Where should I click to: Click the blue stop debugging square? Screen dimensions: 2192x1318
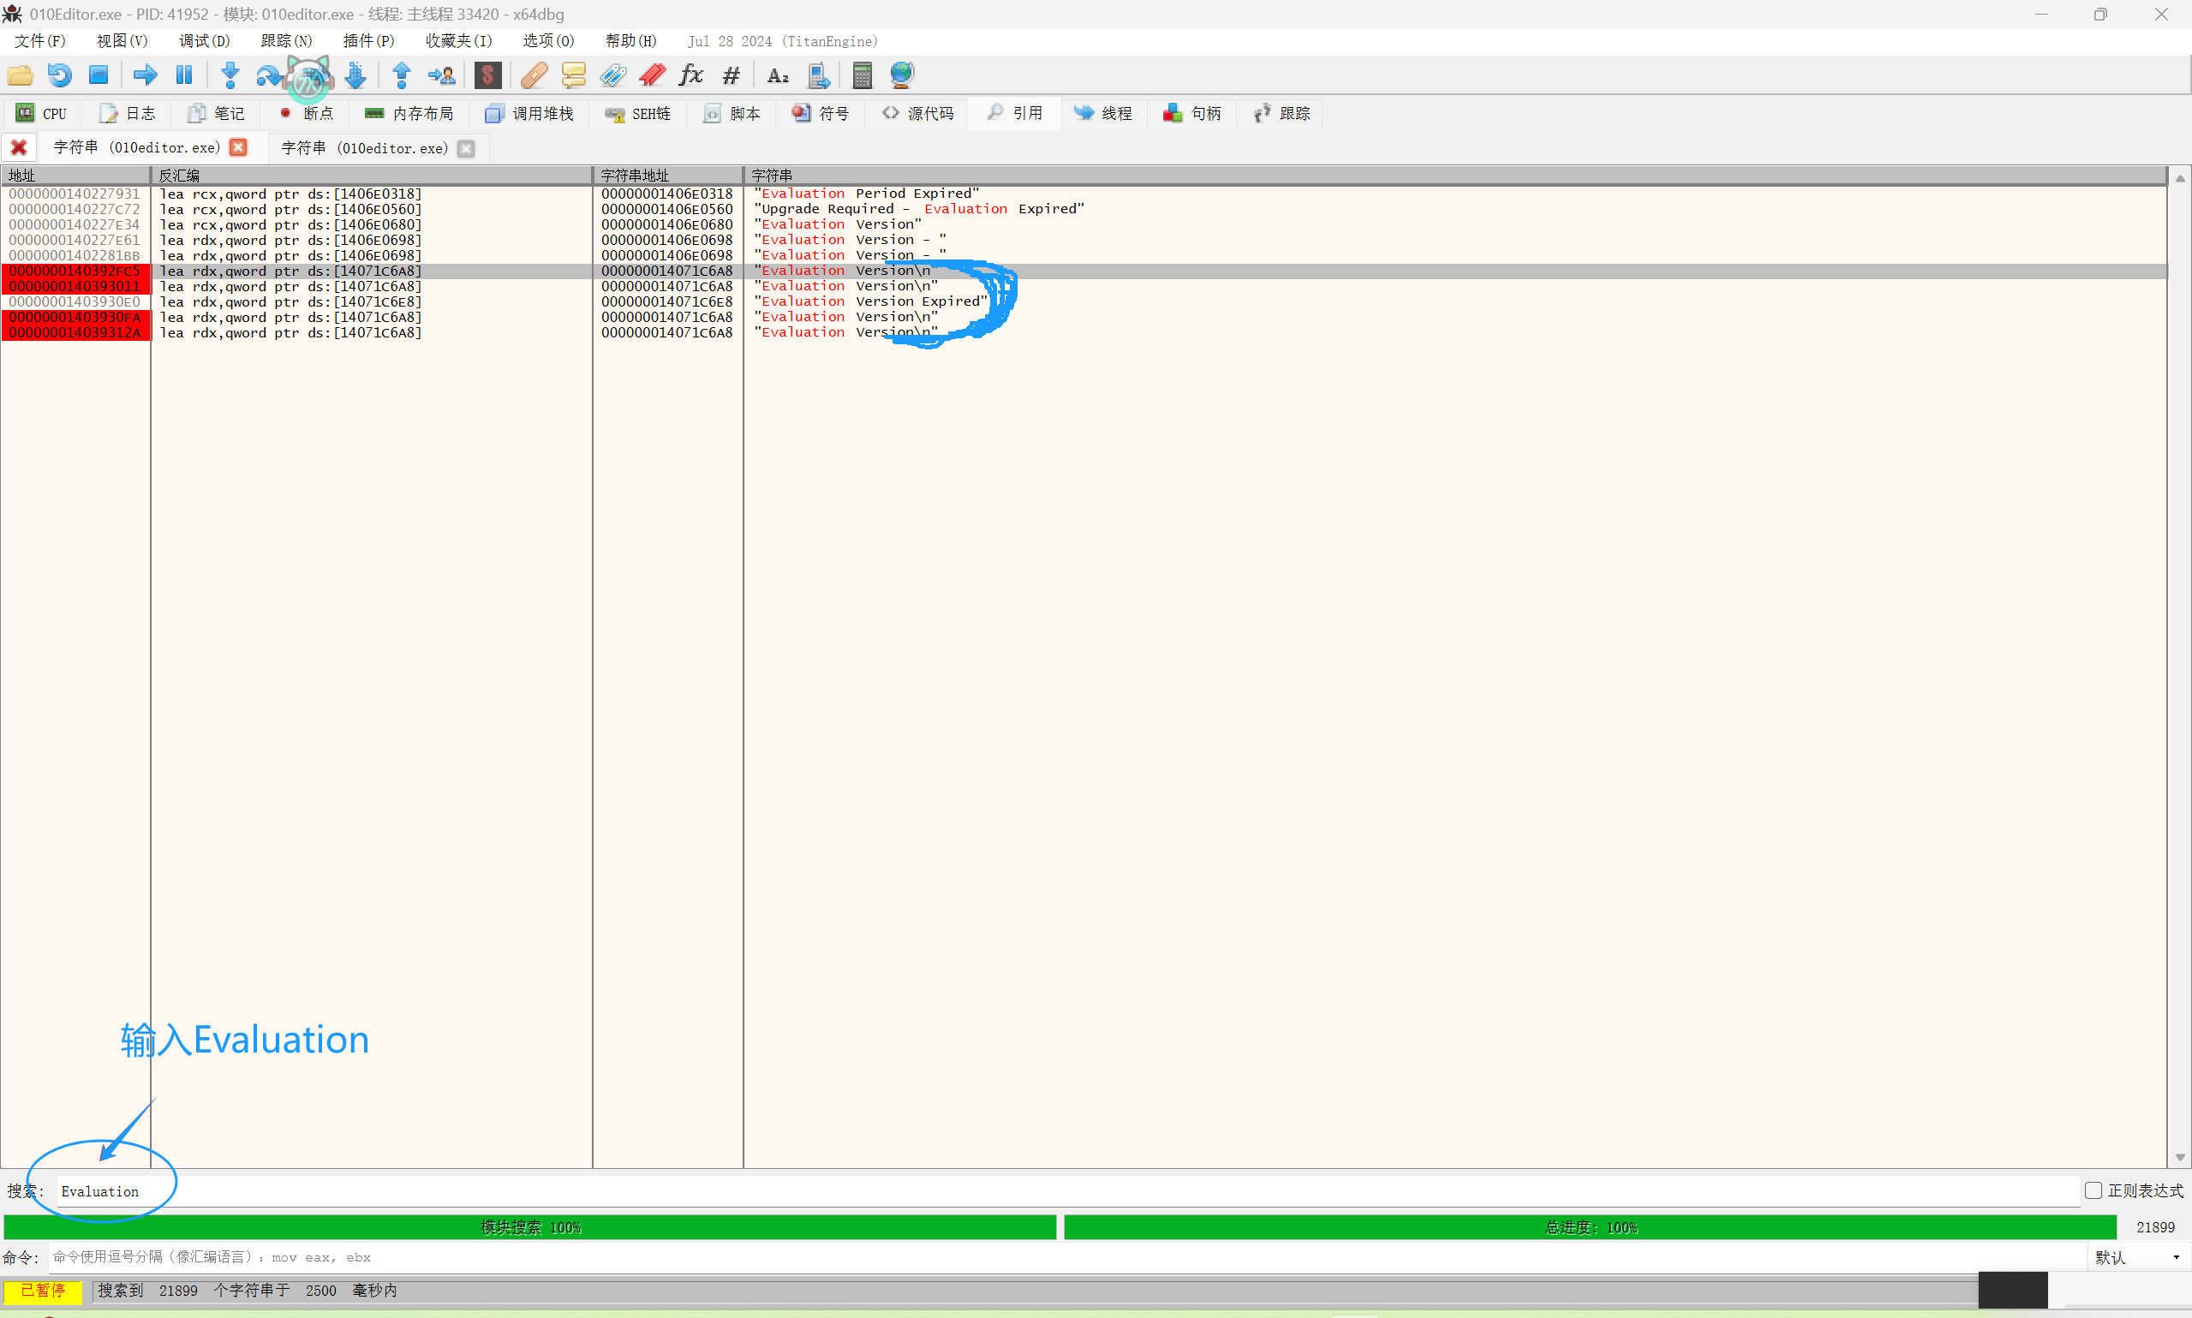(99, 75)
